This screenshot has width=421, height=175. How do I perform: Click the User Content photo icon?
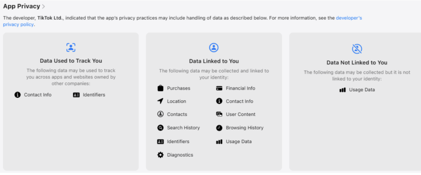click(x=219, y=115)
